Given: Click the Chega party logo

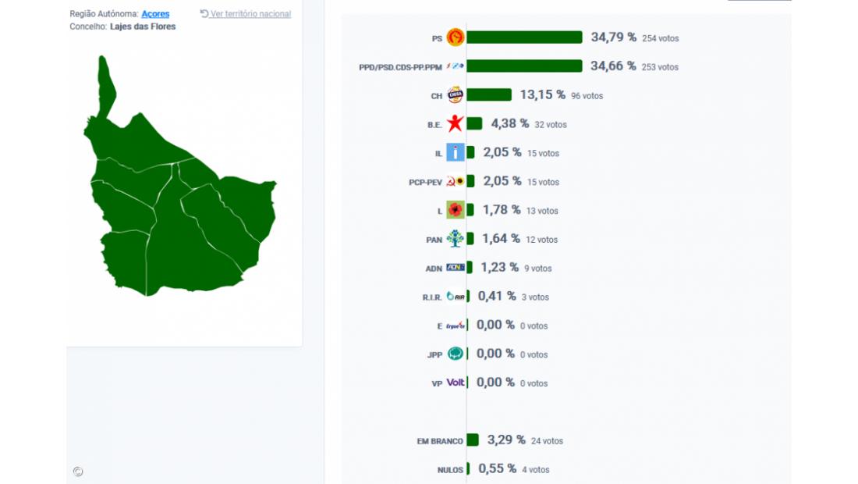Looking at the screenshot, I should (x=455, y=95).
